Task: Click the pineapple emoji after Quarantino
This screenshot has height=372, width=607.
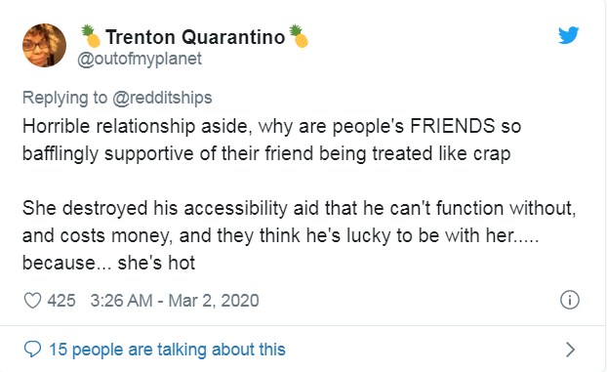Action: (x=299, y=36)
